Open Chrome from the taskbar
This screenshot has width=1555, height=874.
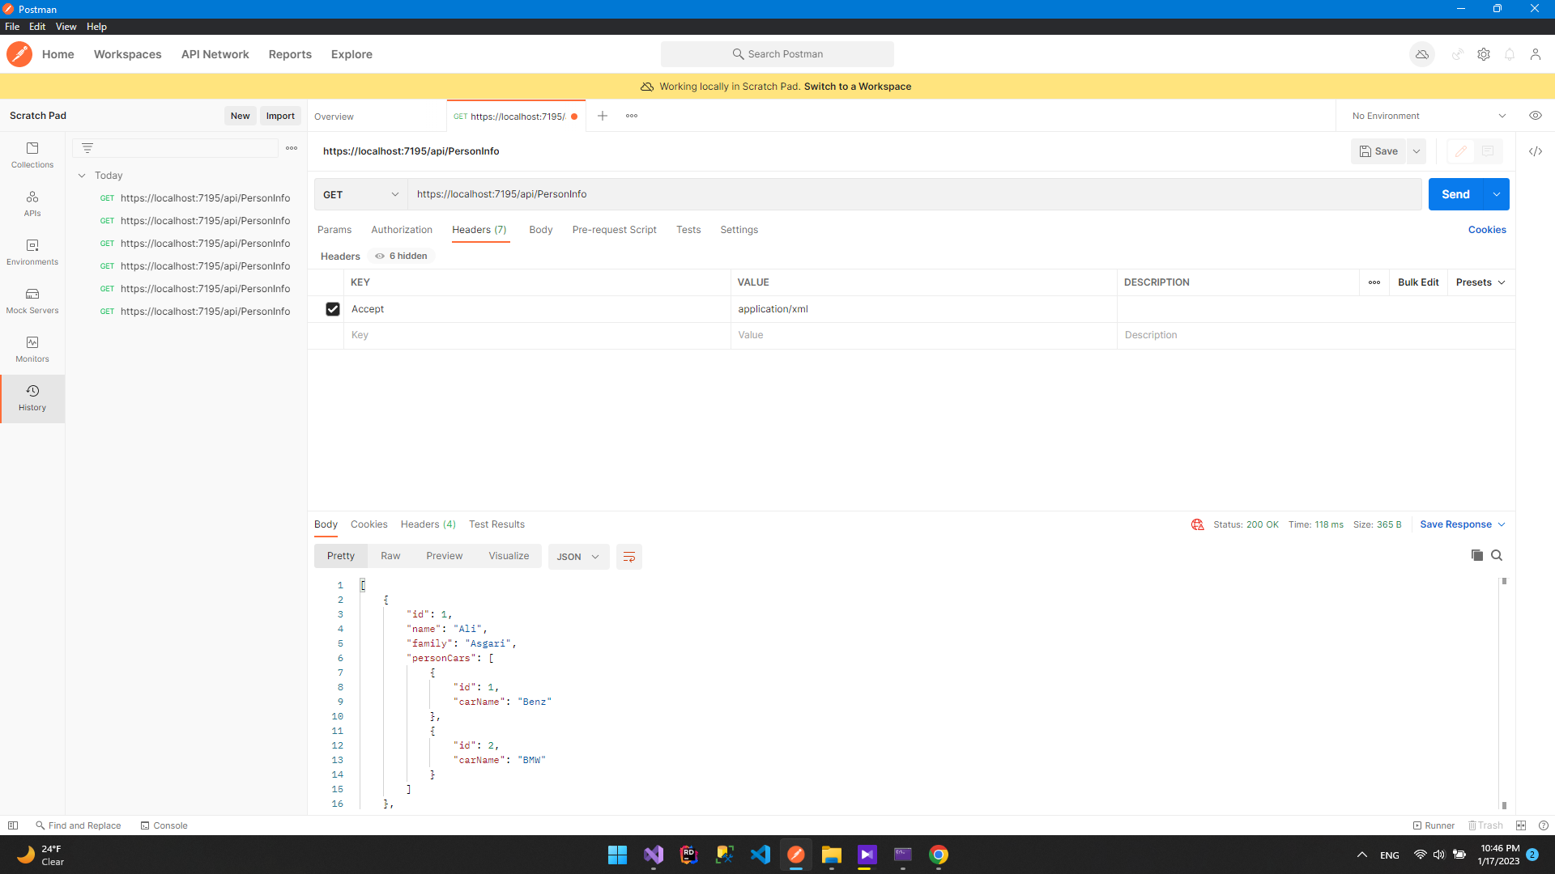point(939,855)
